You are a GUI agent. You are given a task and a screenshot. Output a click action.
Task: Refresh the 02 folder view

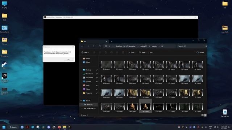tap(100, 46)
